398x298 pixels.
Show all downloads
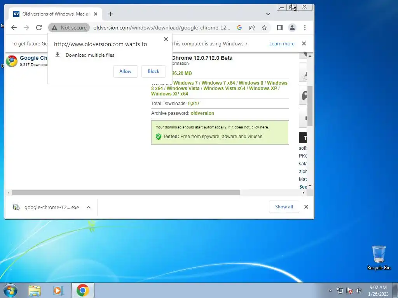284,207
